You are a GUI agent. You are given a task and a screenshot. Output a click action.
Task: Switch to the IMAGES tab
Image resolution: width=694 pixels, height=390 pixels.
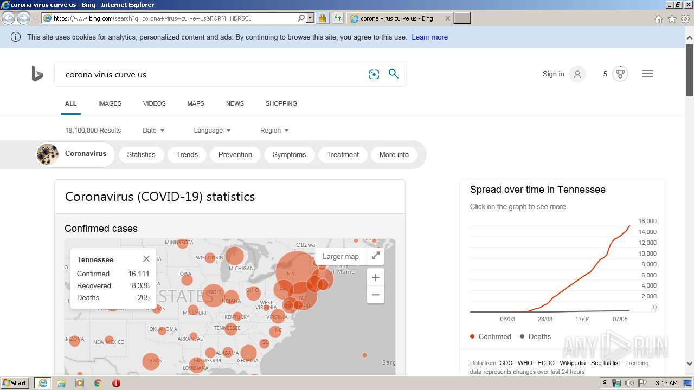click(x=110, y=103)
